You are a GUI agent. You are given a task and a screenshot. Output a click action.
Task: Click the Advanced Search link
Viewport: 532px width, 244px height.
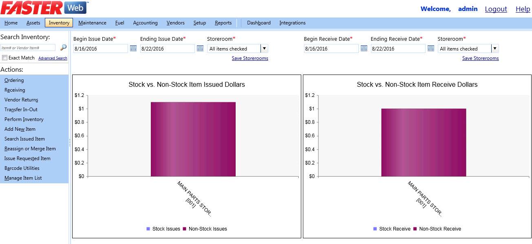[53, 58]
